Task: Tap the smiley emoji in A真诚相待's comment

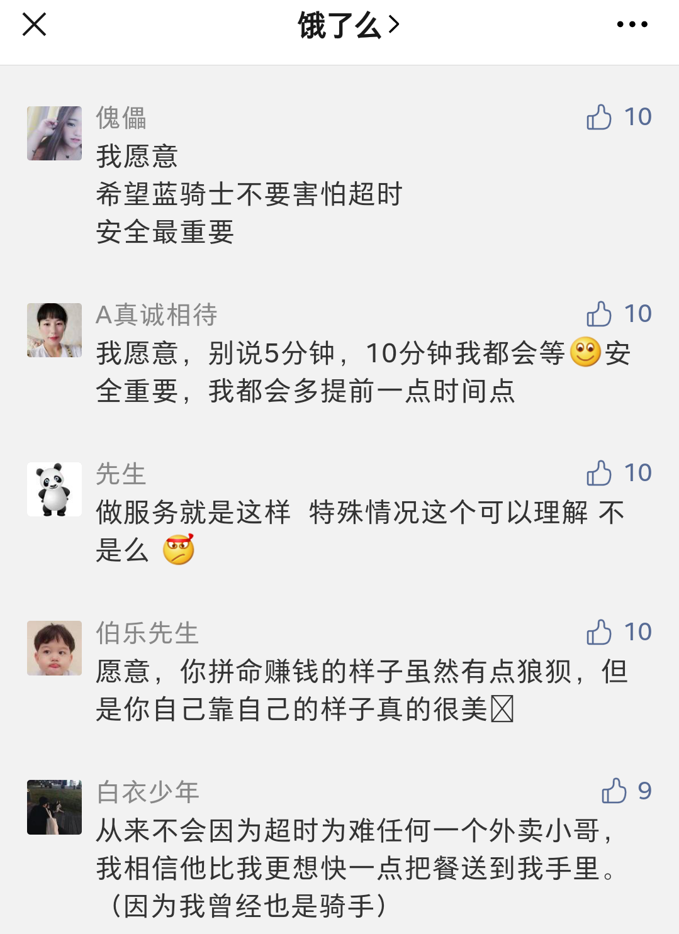Action: click(x=585, y=353)
